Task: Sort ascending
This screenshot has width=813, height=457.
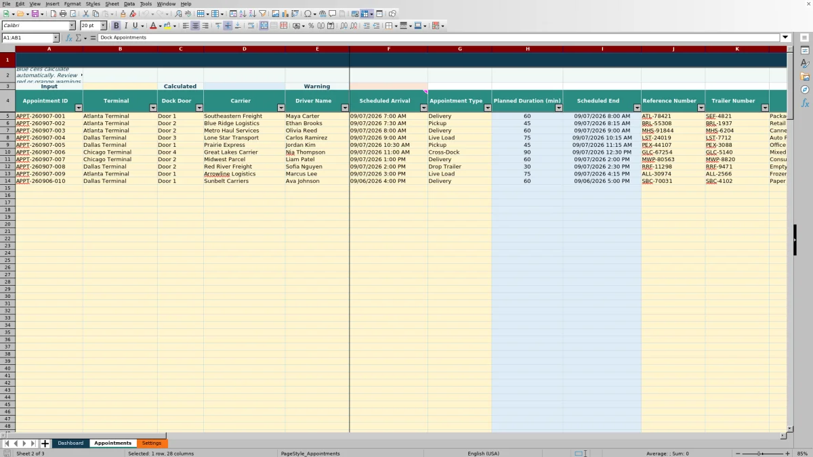Action: [243, 14]
